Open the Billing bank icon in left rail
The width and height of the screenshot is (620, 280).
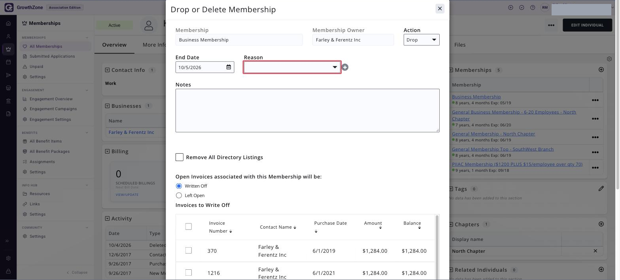tap(8, 101)
